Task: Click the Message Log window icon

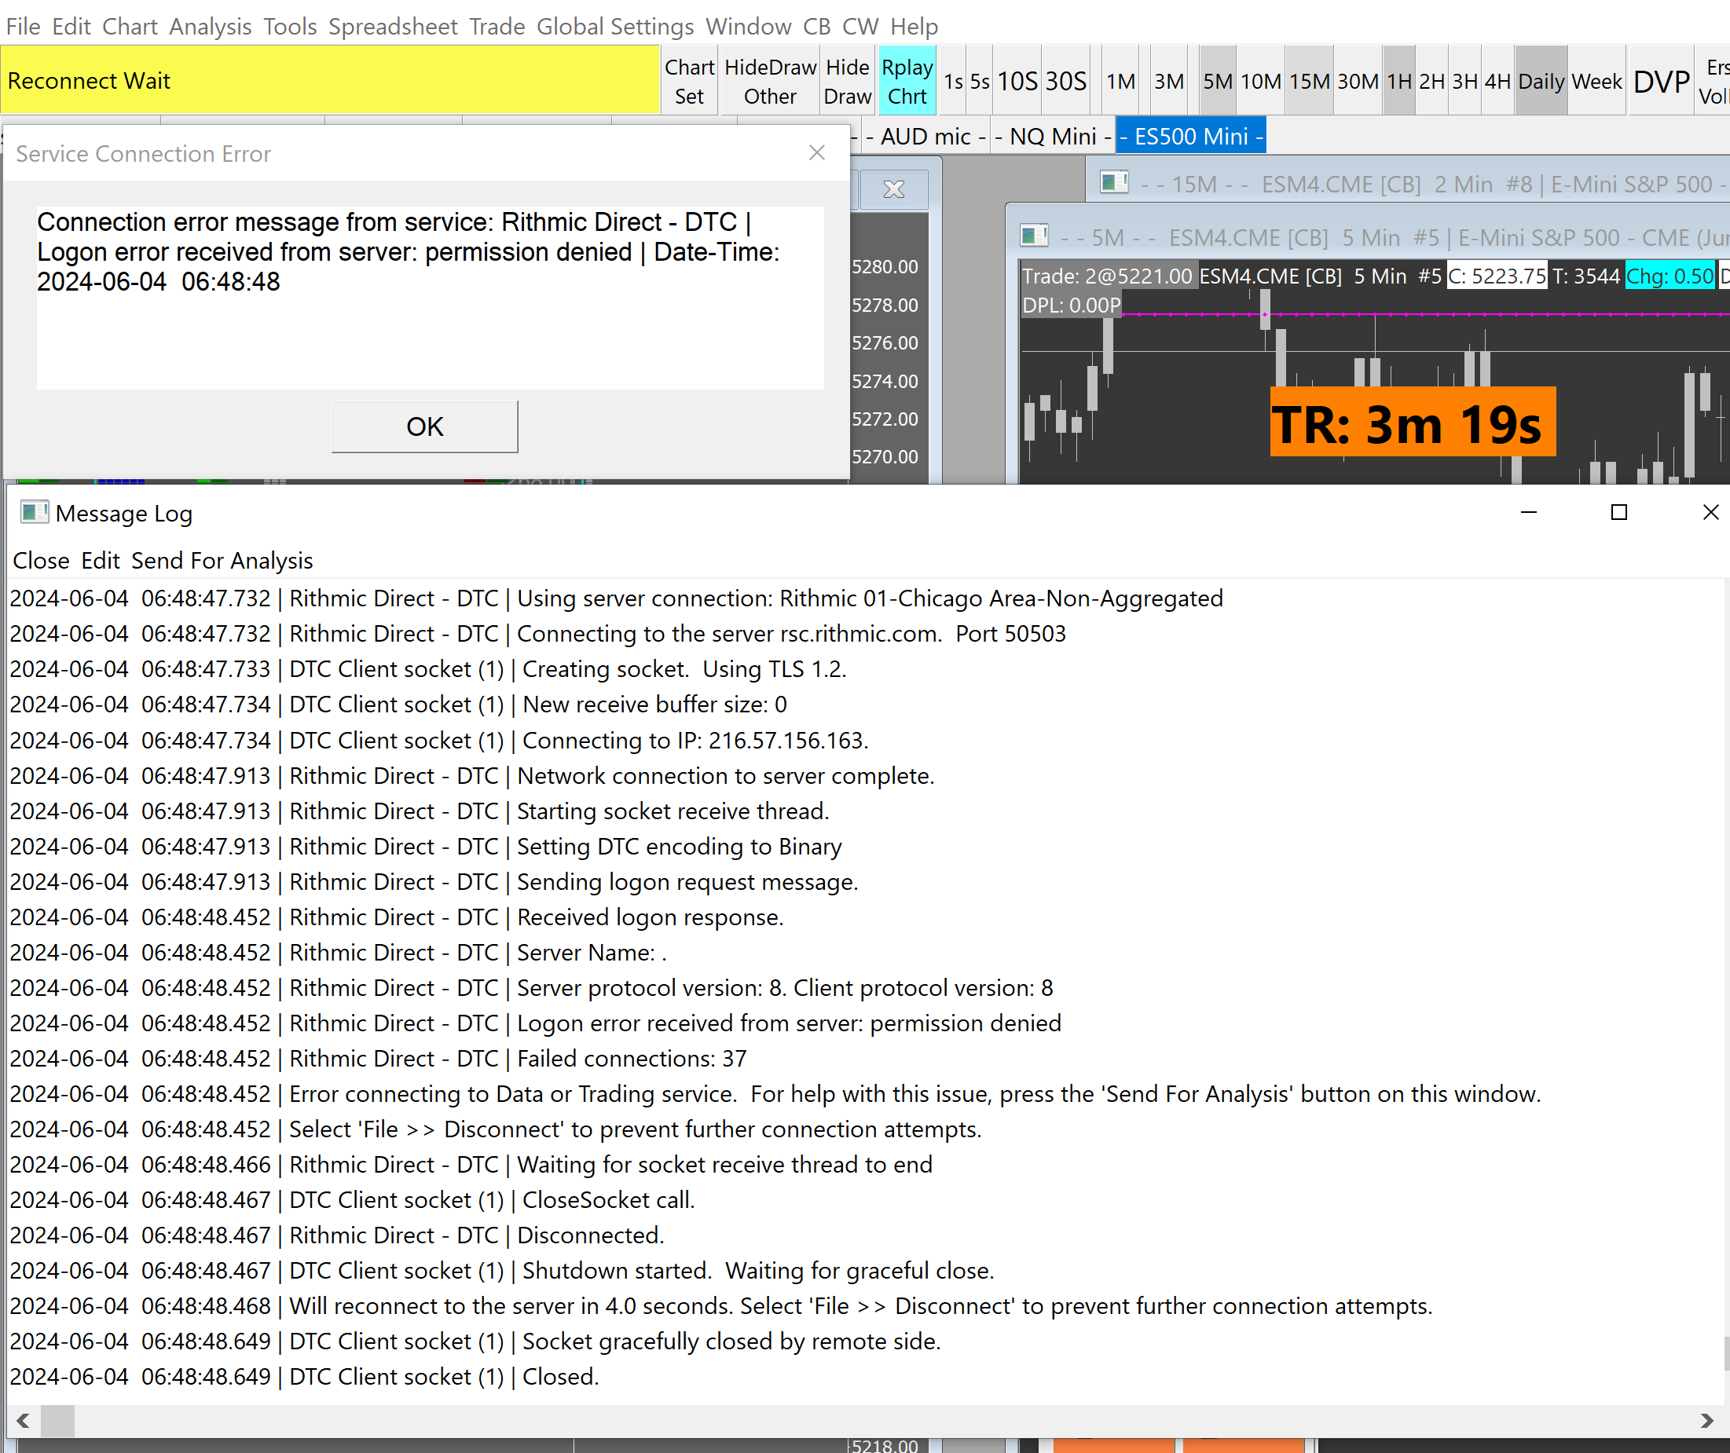Action: [34, 512]
